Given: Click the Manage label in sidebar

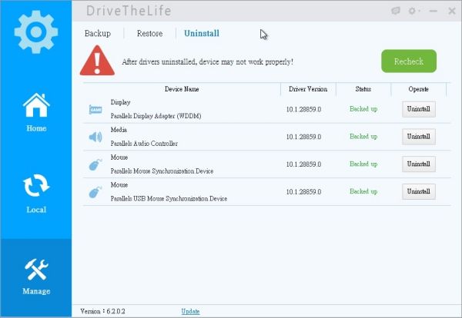Looking at the screenshot, I should pos(36,291).
